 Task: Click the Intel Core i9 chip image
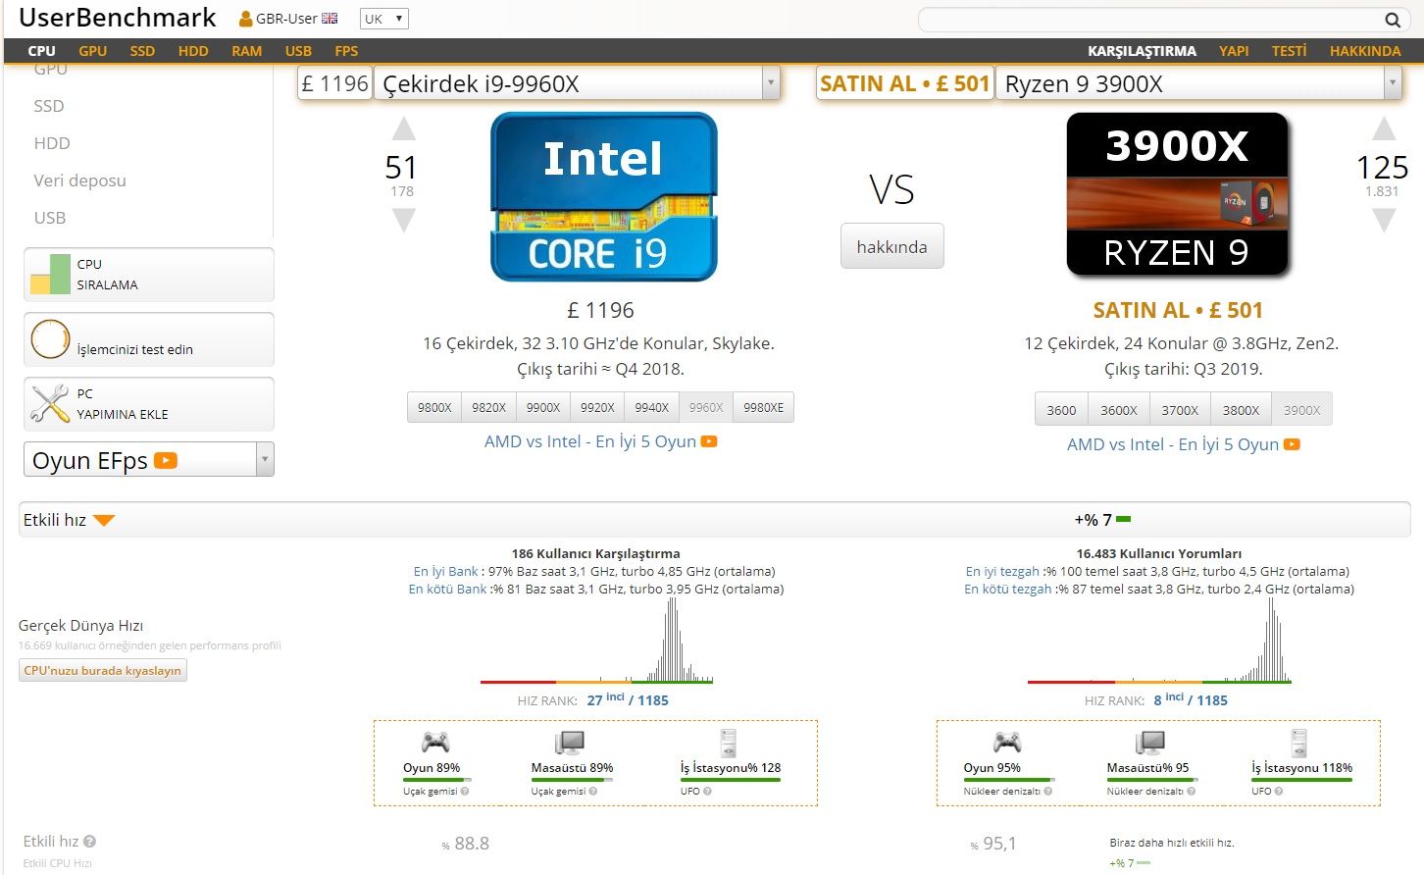[604, 197]
